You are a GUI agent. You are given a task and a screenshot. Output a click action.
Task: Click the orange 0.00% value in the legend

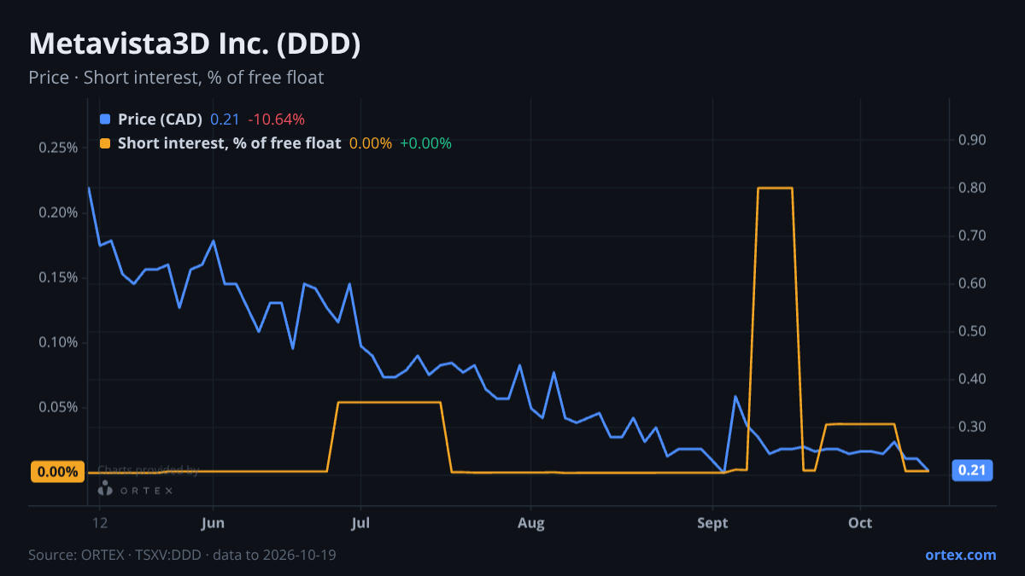[x=371, y=143]
